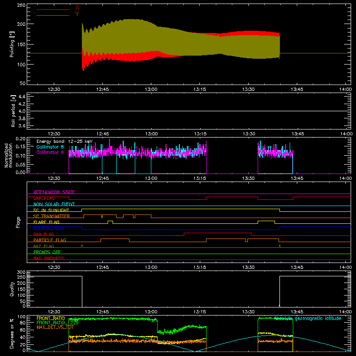This screenshot has width=356, height=356.
Task: Click the white roll period line at 4.0
Action: click(x=189, y=111)
